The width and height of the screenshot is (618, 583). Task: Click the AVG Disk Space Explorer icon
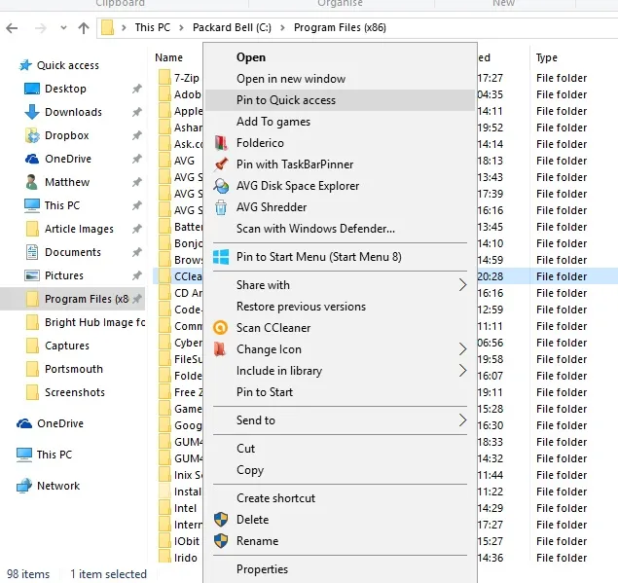(x=221, y=186)
